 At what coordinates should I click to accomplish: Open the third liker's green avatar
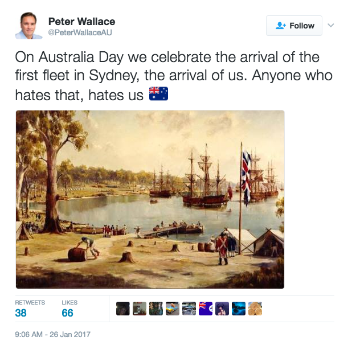tap(156, 309)
